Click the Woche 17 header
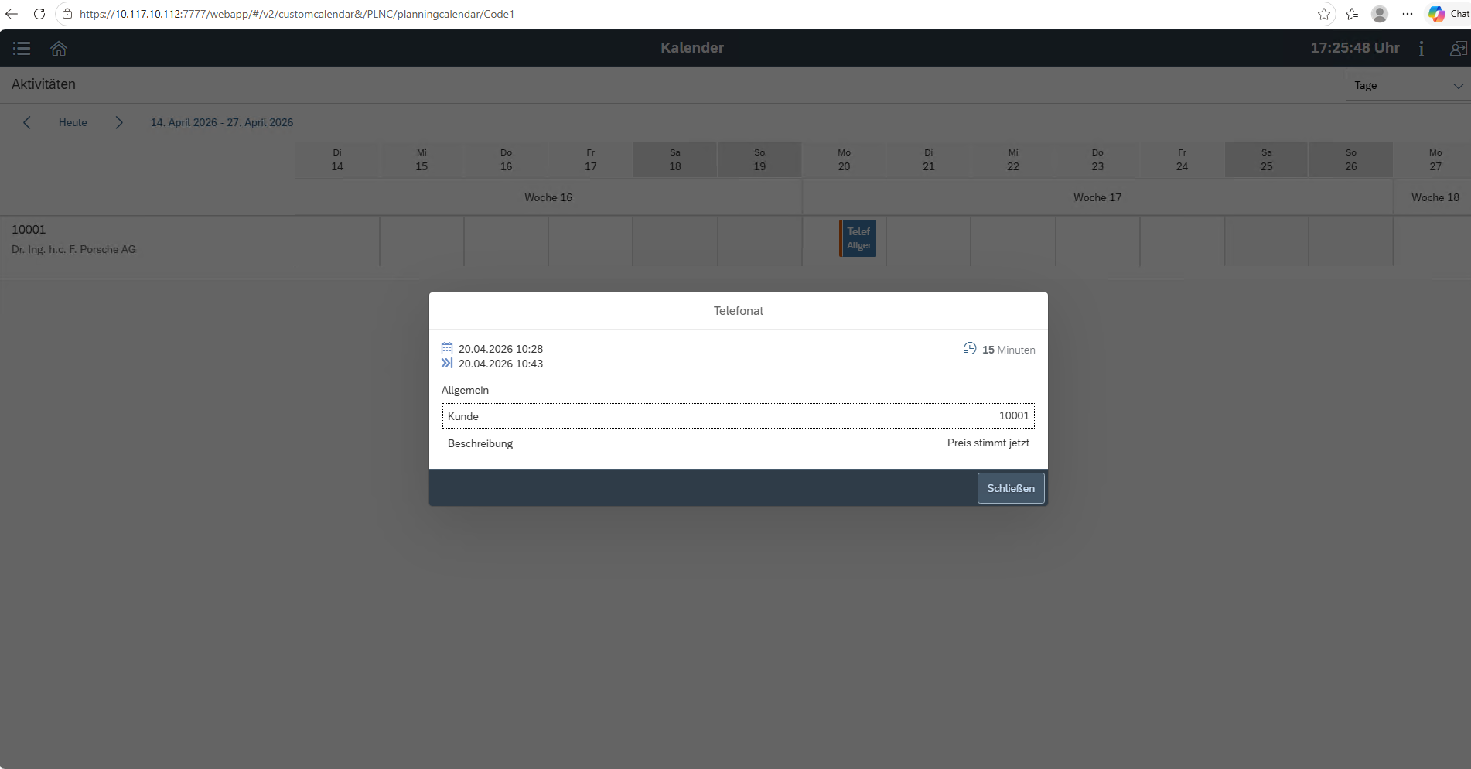Screen dimensions: 1471x769 tap(1097, 197)
